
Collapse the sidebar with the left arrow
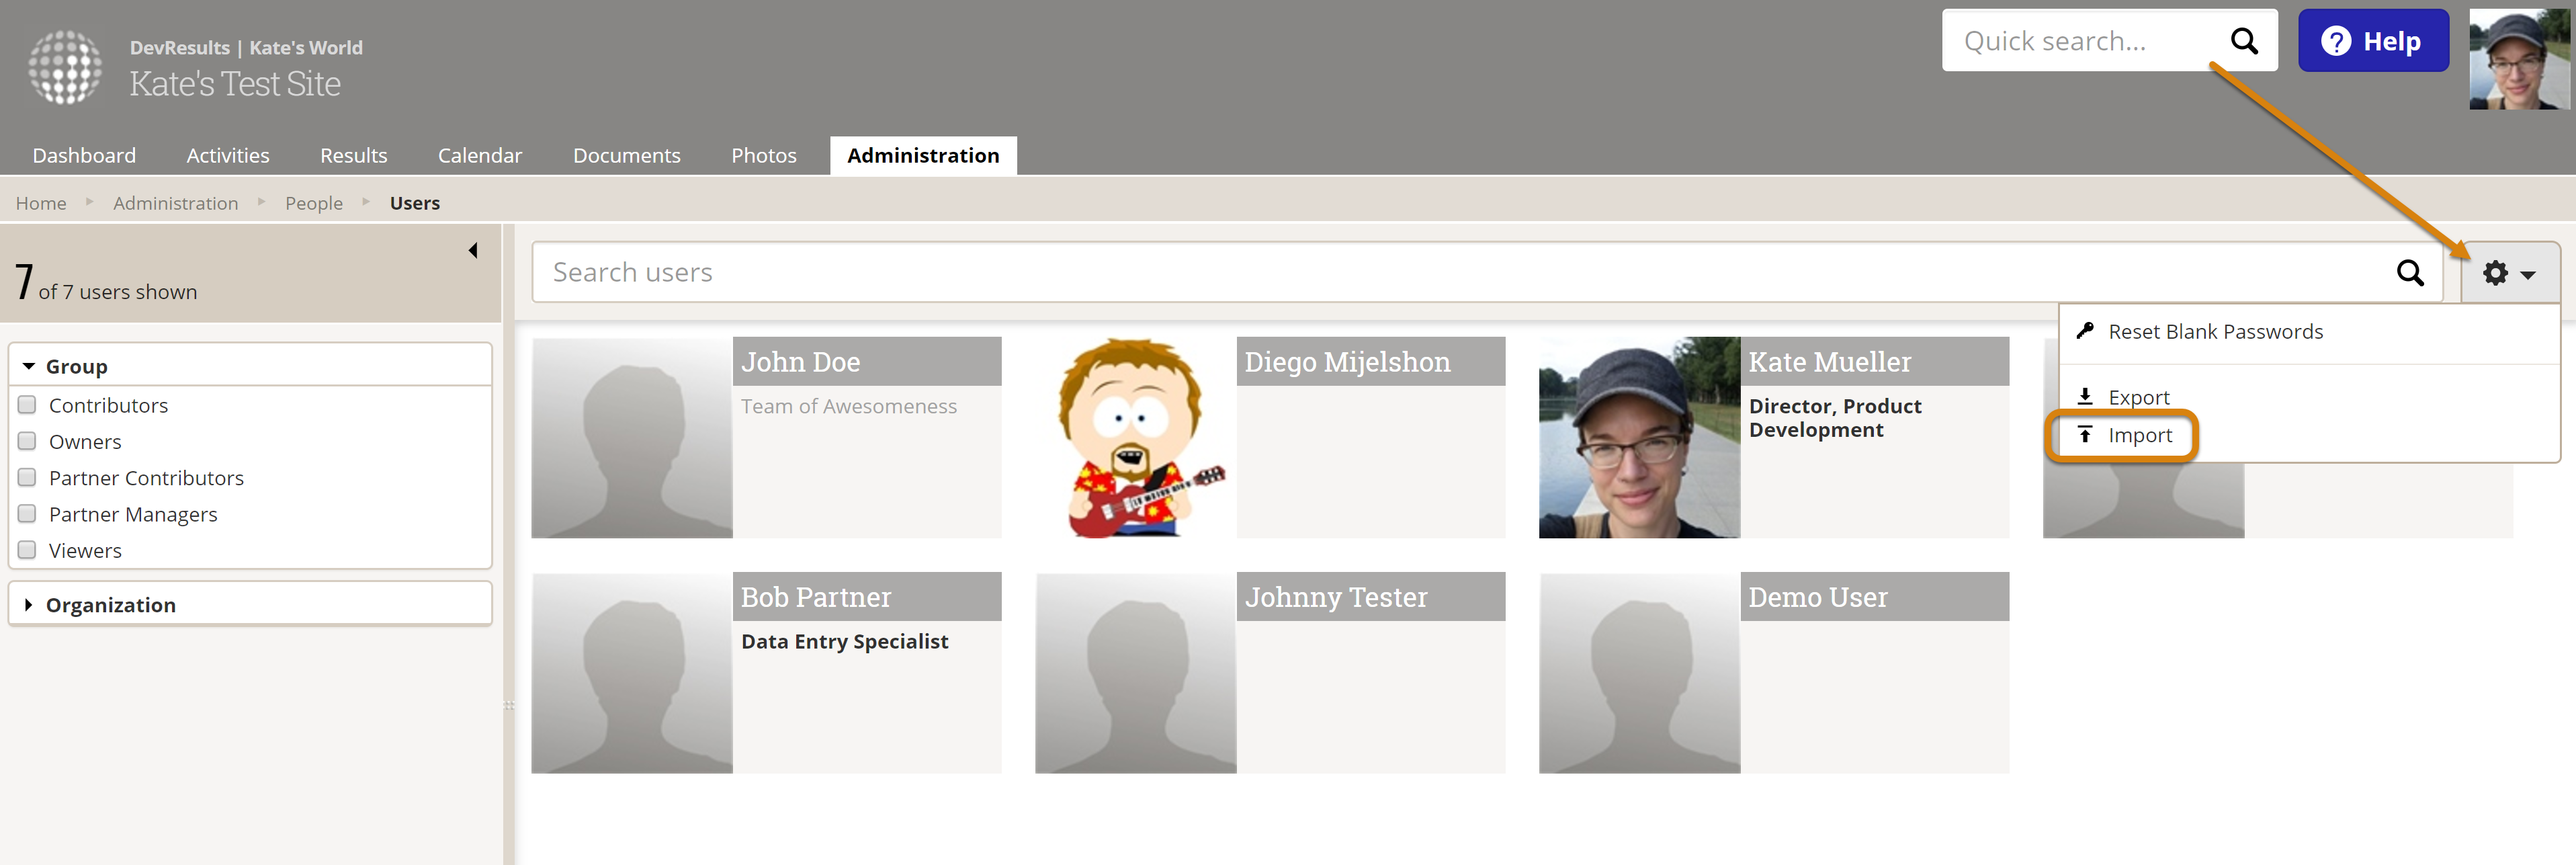coord(473,250)
